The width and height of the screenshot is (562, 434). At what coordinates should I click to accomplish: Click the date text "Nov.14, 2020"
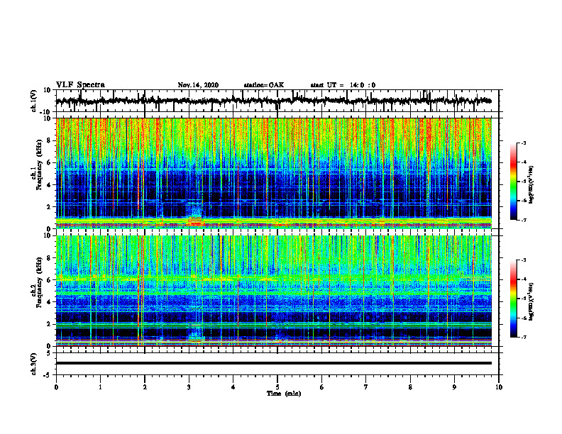tap(198, 85)
